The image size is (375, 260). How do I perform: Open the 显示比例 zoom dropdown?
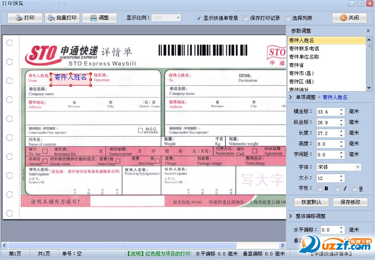click(x=178, y=18)
